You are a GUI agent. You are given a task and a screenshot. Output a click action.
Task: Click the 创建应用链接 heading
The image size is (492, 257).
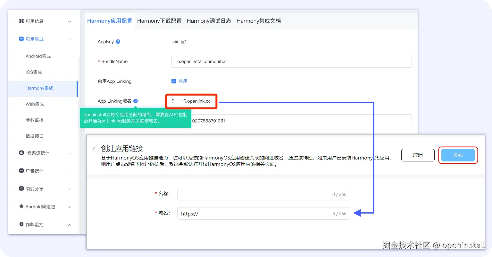[x=122, y=148]
